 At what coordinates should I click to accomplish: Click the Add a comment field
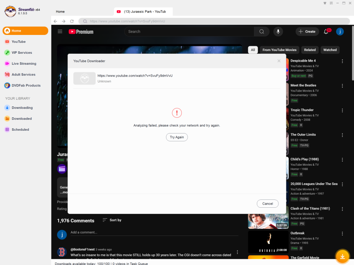(154, 232)
